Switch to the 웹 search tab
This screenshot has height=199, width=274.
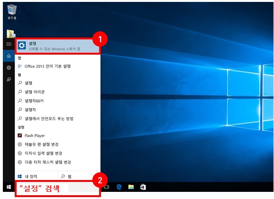[x=79, y=176]
